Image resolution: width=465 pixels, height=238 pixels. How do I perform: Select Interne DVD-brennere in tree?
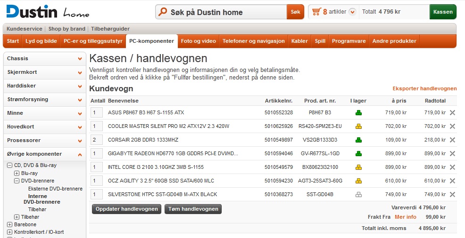[x=42, y=199]
